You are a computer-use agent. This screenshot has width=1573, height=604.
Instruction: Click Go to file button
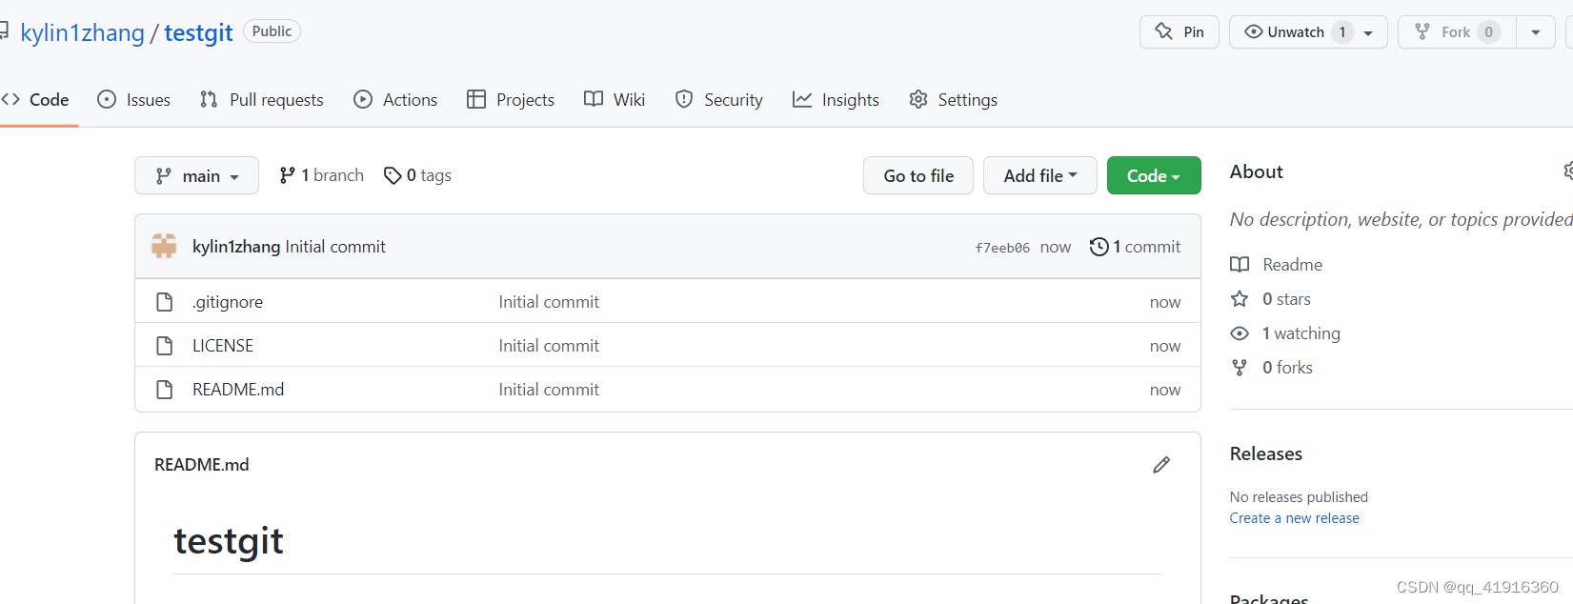tap(918, 175)
